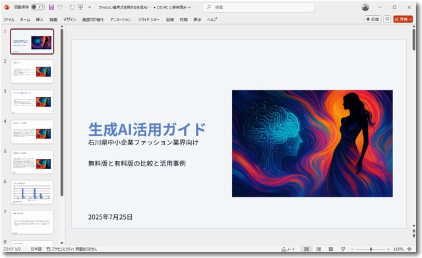422x258 pixels.
Task: Switch to the 描画 tab
Action: [x=53, y=19]
